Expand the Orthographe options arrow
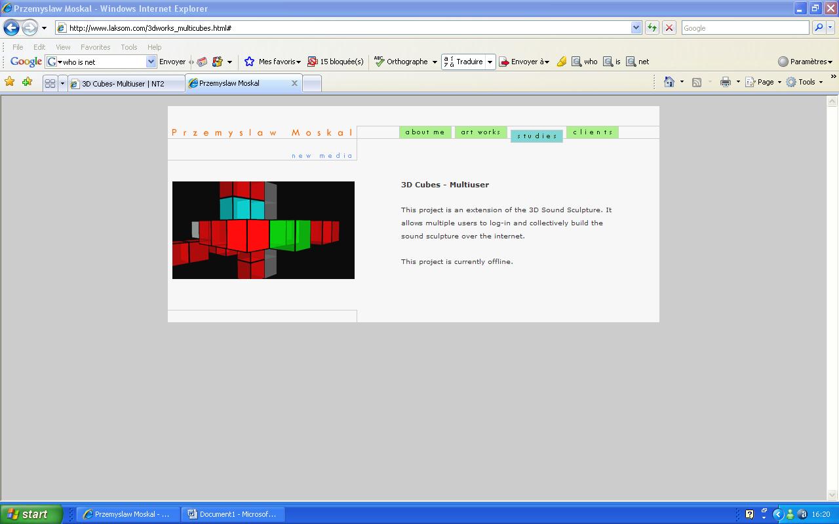This screenshot has width=839, height=524. coord(435,62)
